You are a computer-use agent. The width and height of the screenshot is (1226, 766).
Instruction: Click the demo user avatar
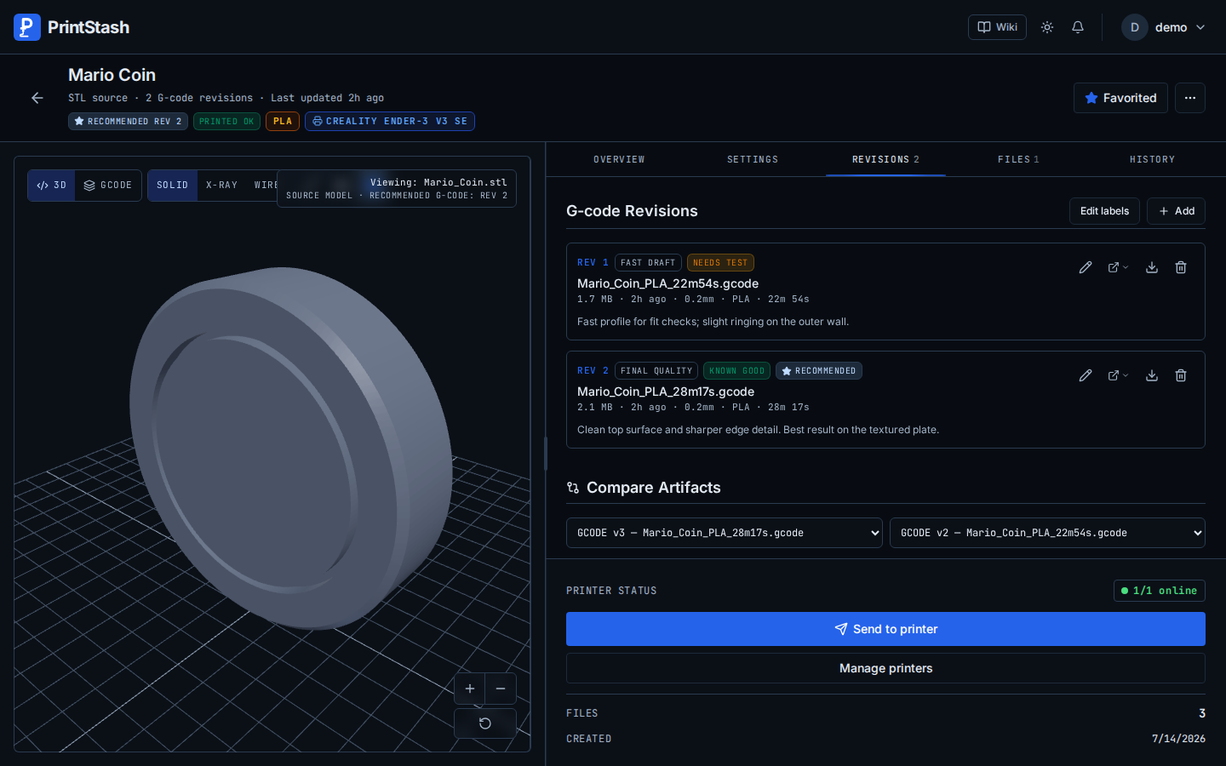point(1135,27)
